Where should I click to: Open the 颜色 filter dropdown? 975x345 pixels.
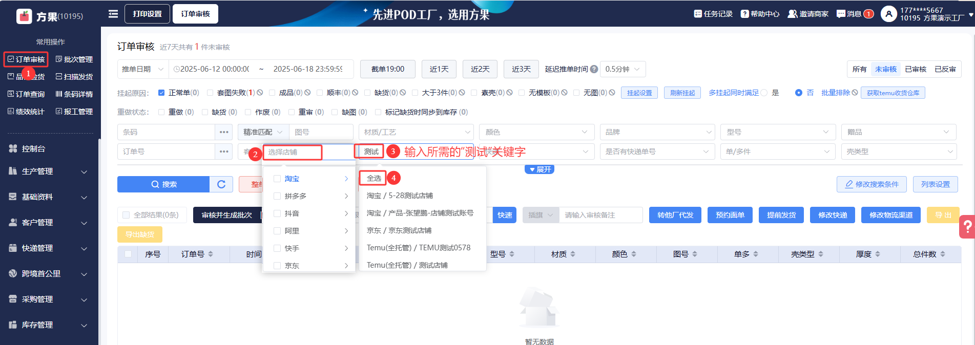click(537, 132)
